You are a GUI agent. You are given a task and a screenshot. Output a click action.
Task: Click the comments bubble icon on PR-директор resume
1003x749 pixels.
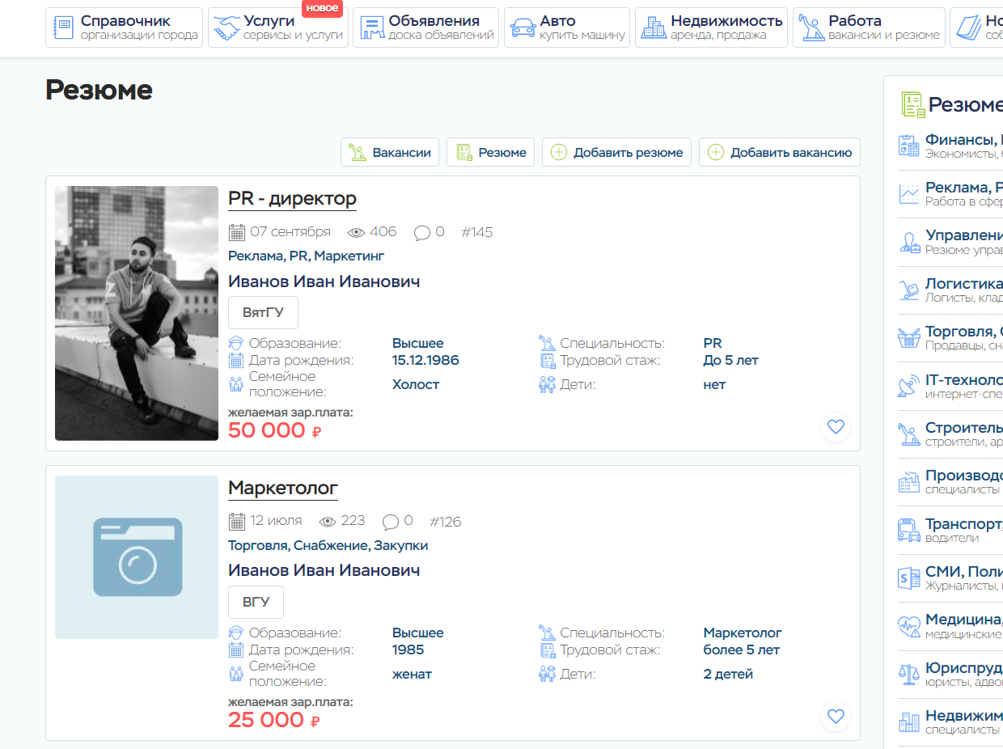421,233
